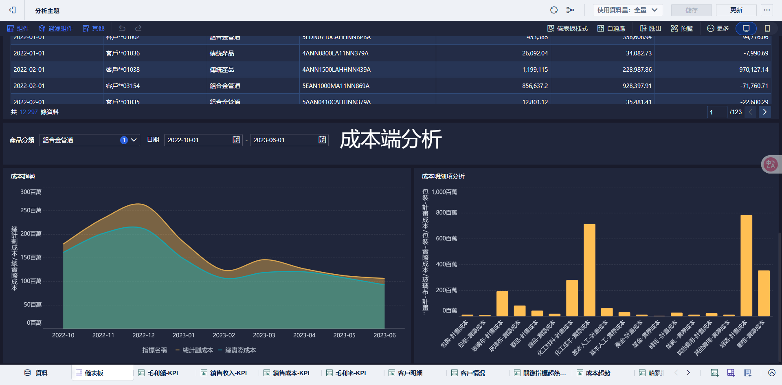Open the 資料 data tab

(36, 373)
